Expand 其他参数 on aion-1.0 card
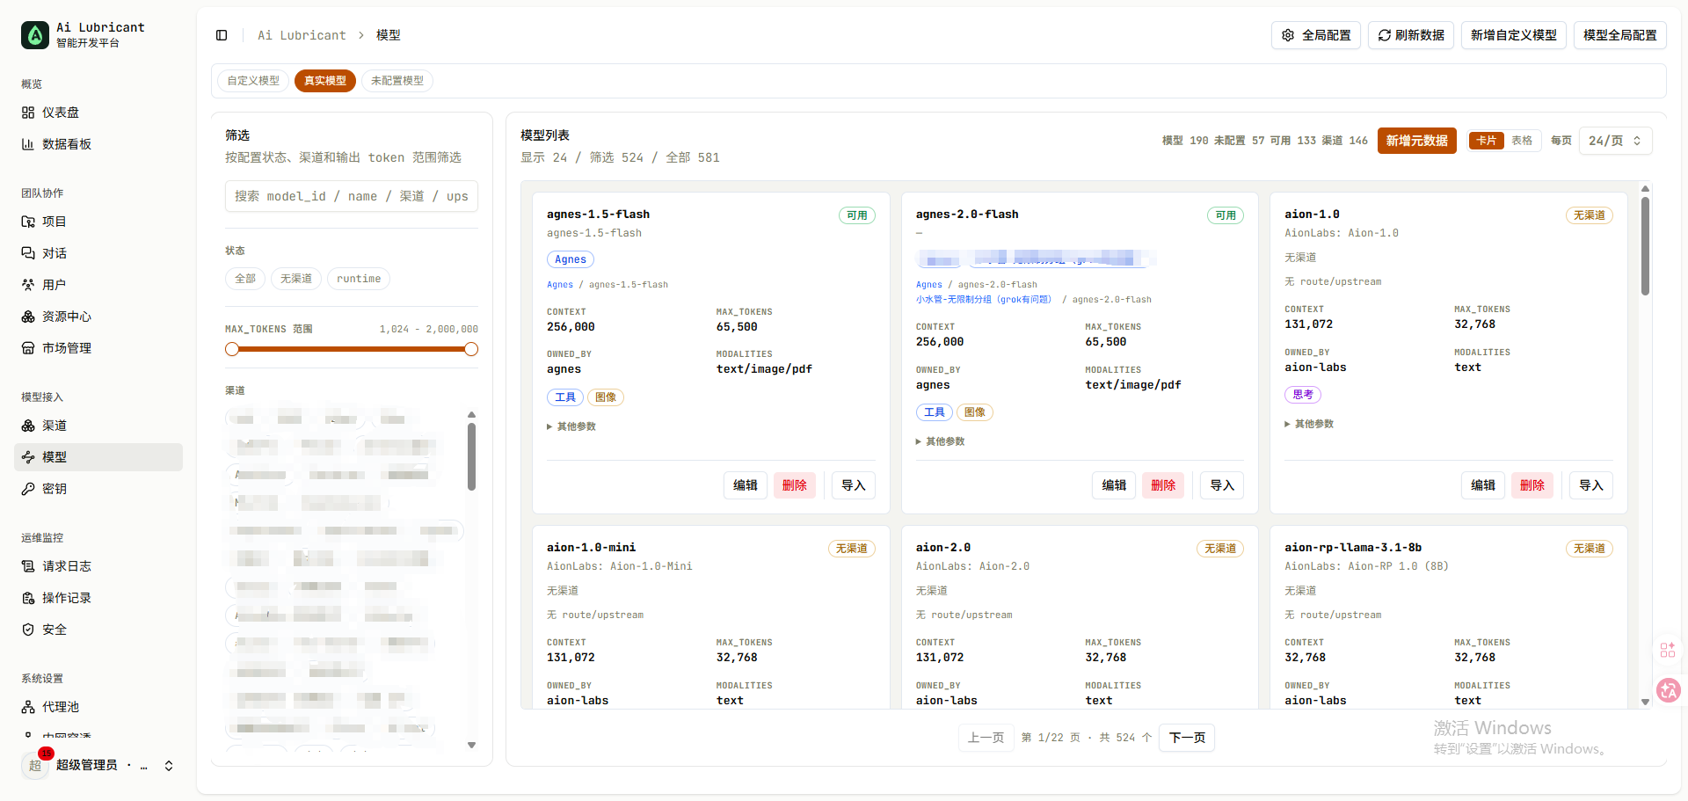The image size is (1688, 801). click(1309, 424)
